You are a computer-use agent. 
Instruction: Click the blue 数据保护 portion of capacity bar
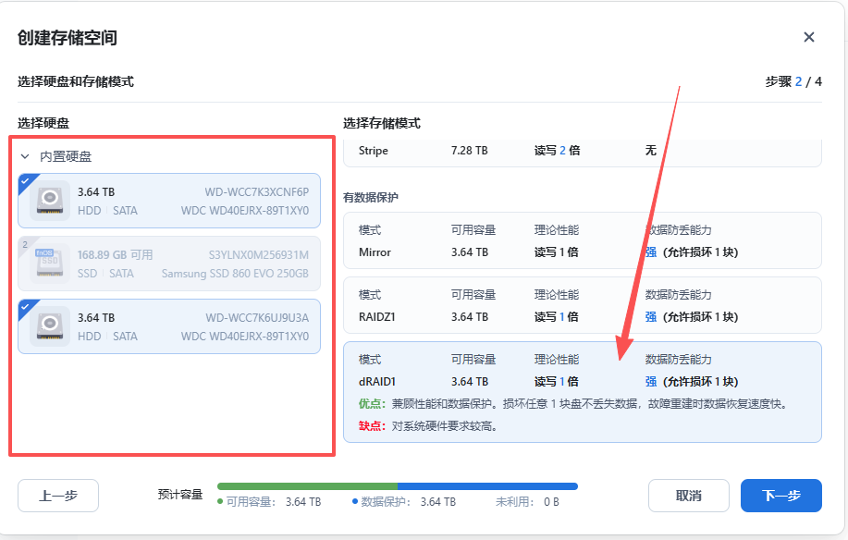(487, 486)
